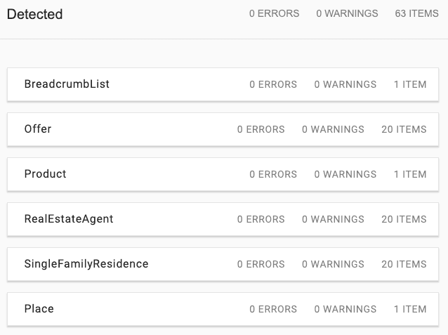Expand the BreadcrumbList row
Image resolution: width=448 pixels, height=335 pixels.
point(223,84)
